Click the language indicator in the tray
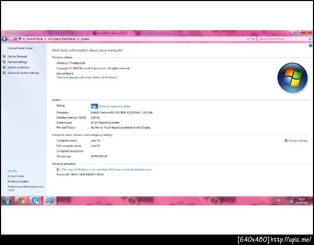 tap(278, 200)
